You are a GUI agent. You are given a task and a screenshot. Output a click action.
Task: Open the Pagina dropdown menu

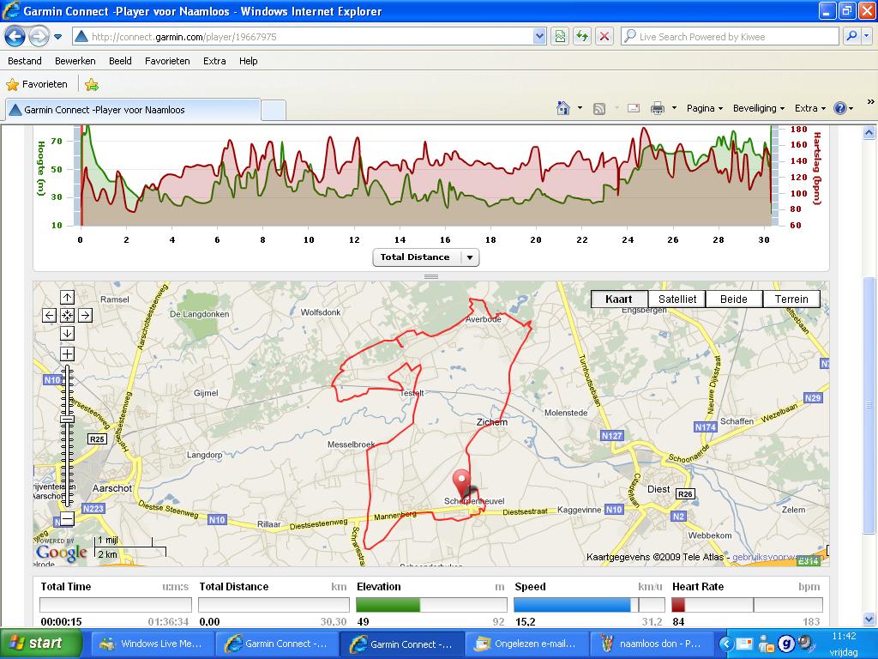click(705, 108)
